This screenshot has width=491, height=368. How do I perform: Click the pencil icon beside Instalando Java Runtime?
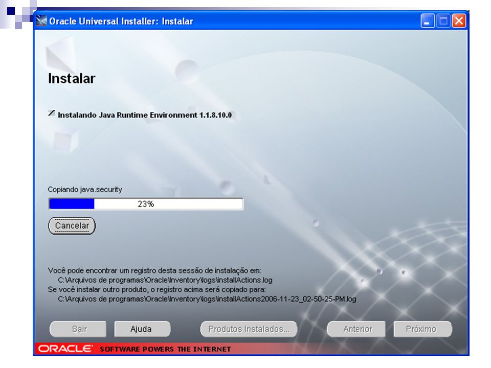pos(52,113)
